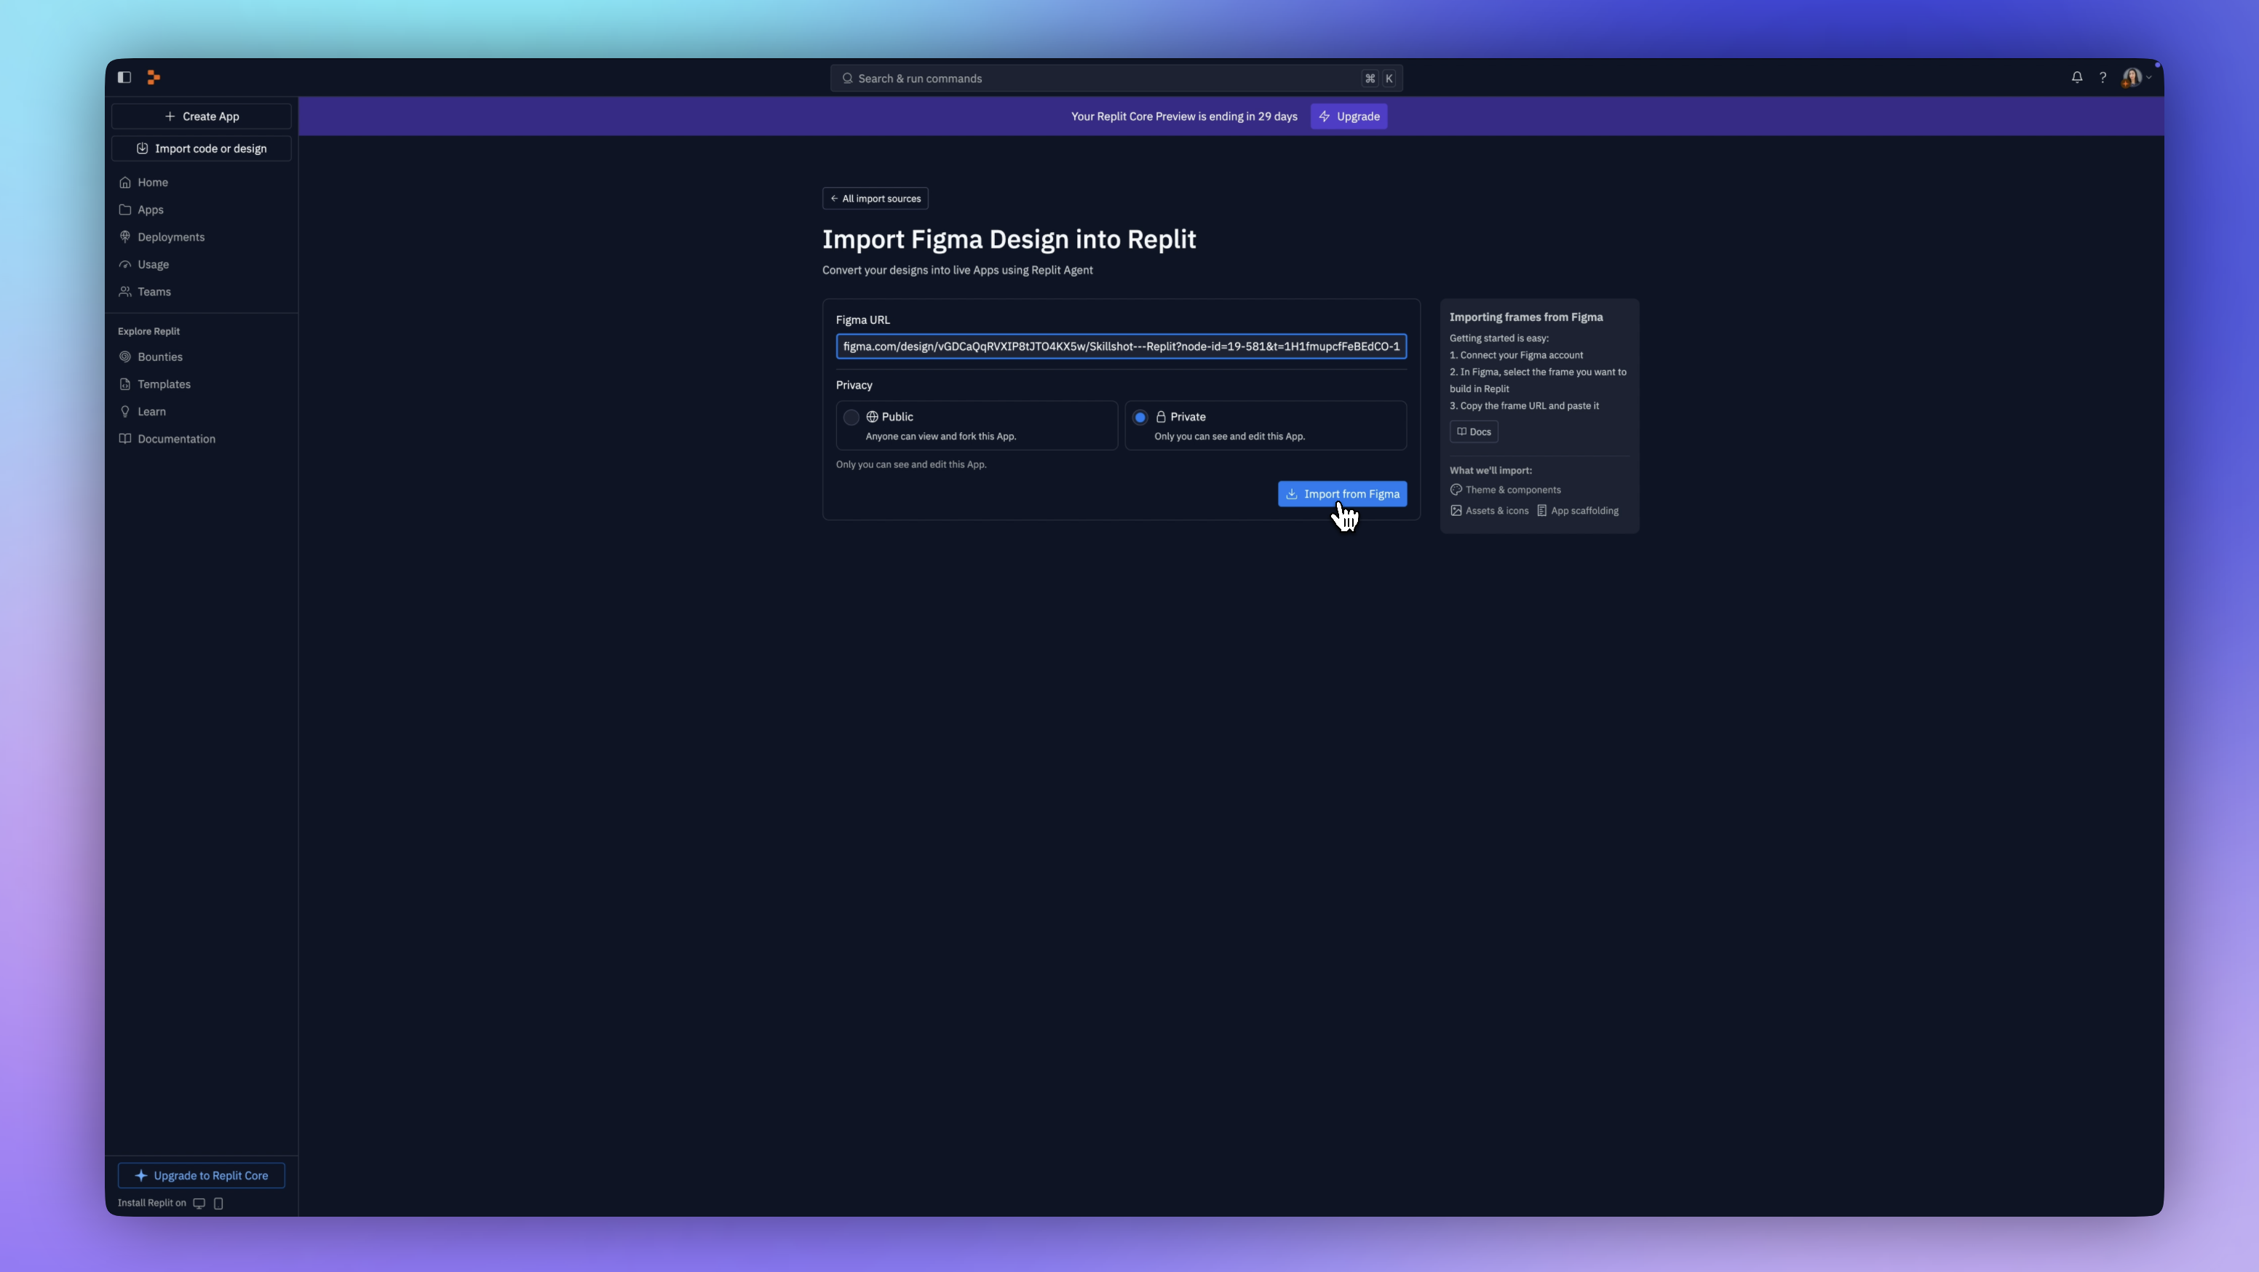
Task: Click the Learn lightbulb icon
Action: pyautogui.click(x=125, y=411)
